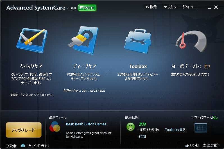Click the cloud online status icon
224x149 pixels.
click(x=23, y=146)
